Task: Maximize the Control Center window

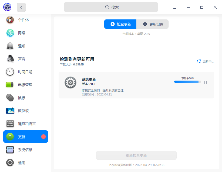Action: [x=202, y=7]
